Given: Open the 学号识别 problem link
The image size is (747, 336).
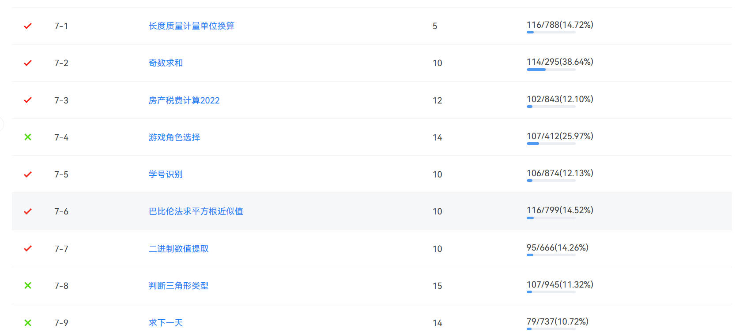Looking at the screenshot, I should point(166,174).
